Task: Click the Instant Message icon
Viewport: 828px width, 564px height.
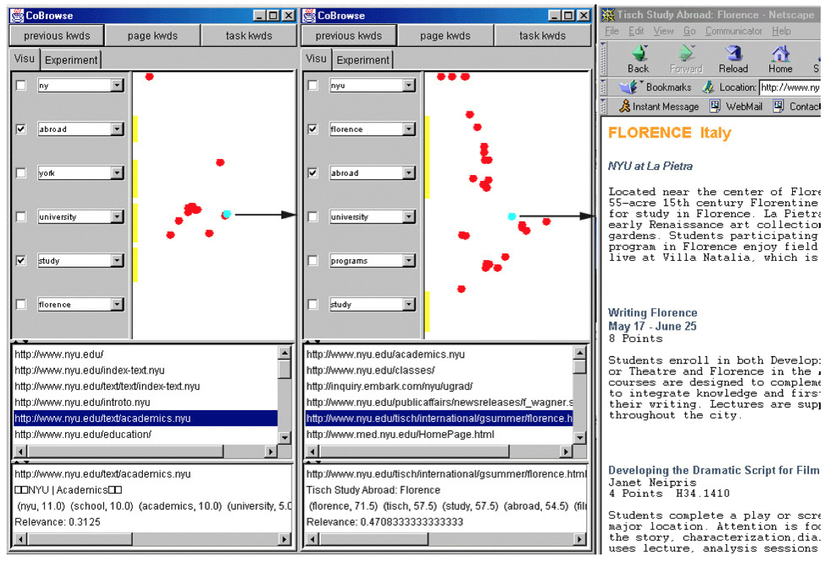Action: click(x=624, y=107)
